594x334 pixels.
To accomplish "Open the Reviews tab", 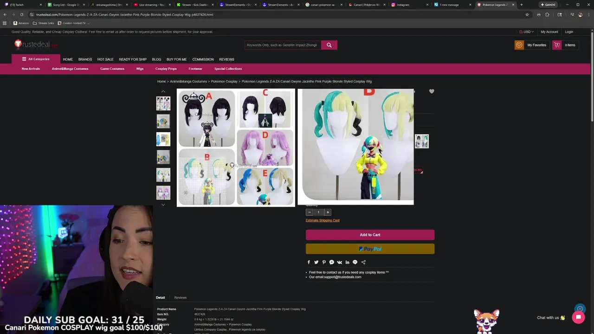I will click(x=181, y=297).
